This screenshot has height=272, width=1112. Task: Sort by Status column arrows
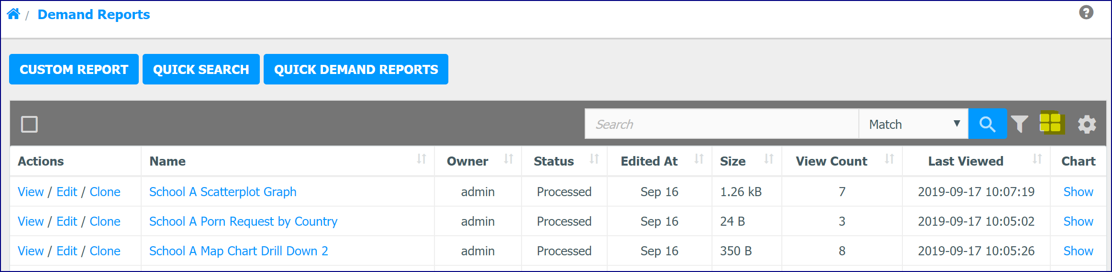click(594, 159)
